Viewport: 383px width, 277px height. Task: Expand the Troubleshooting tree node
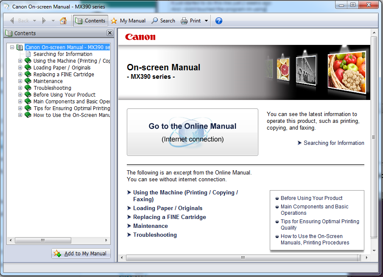point(20,88)
